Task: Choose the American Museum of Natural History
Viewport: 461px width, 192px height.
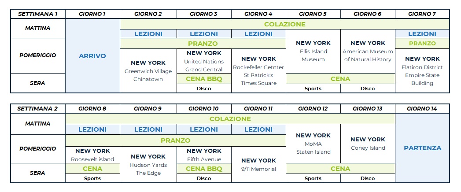Action: click(368, 51)
